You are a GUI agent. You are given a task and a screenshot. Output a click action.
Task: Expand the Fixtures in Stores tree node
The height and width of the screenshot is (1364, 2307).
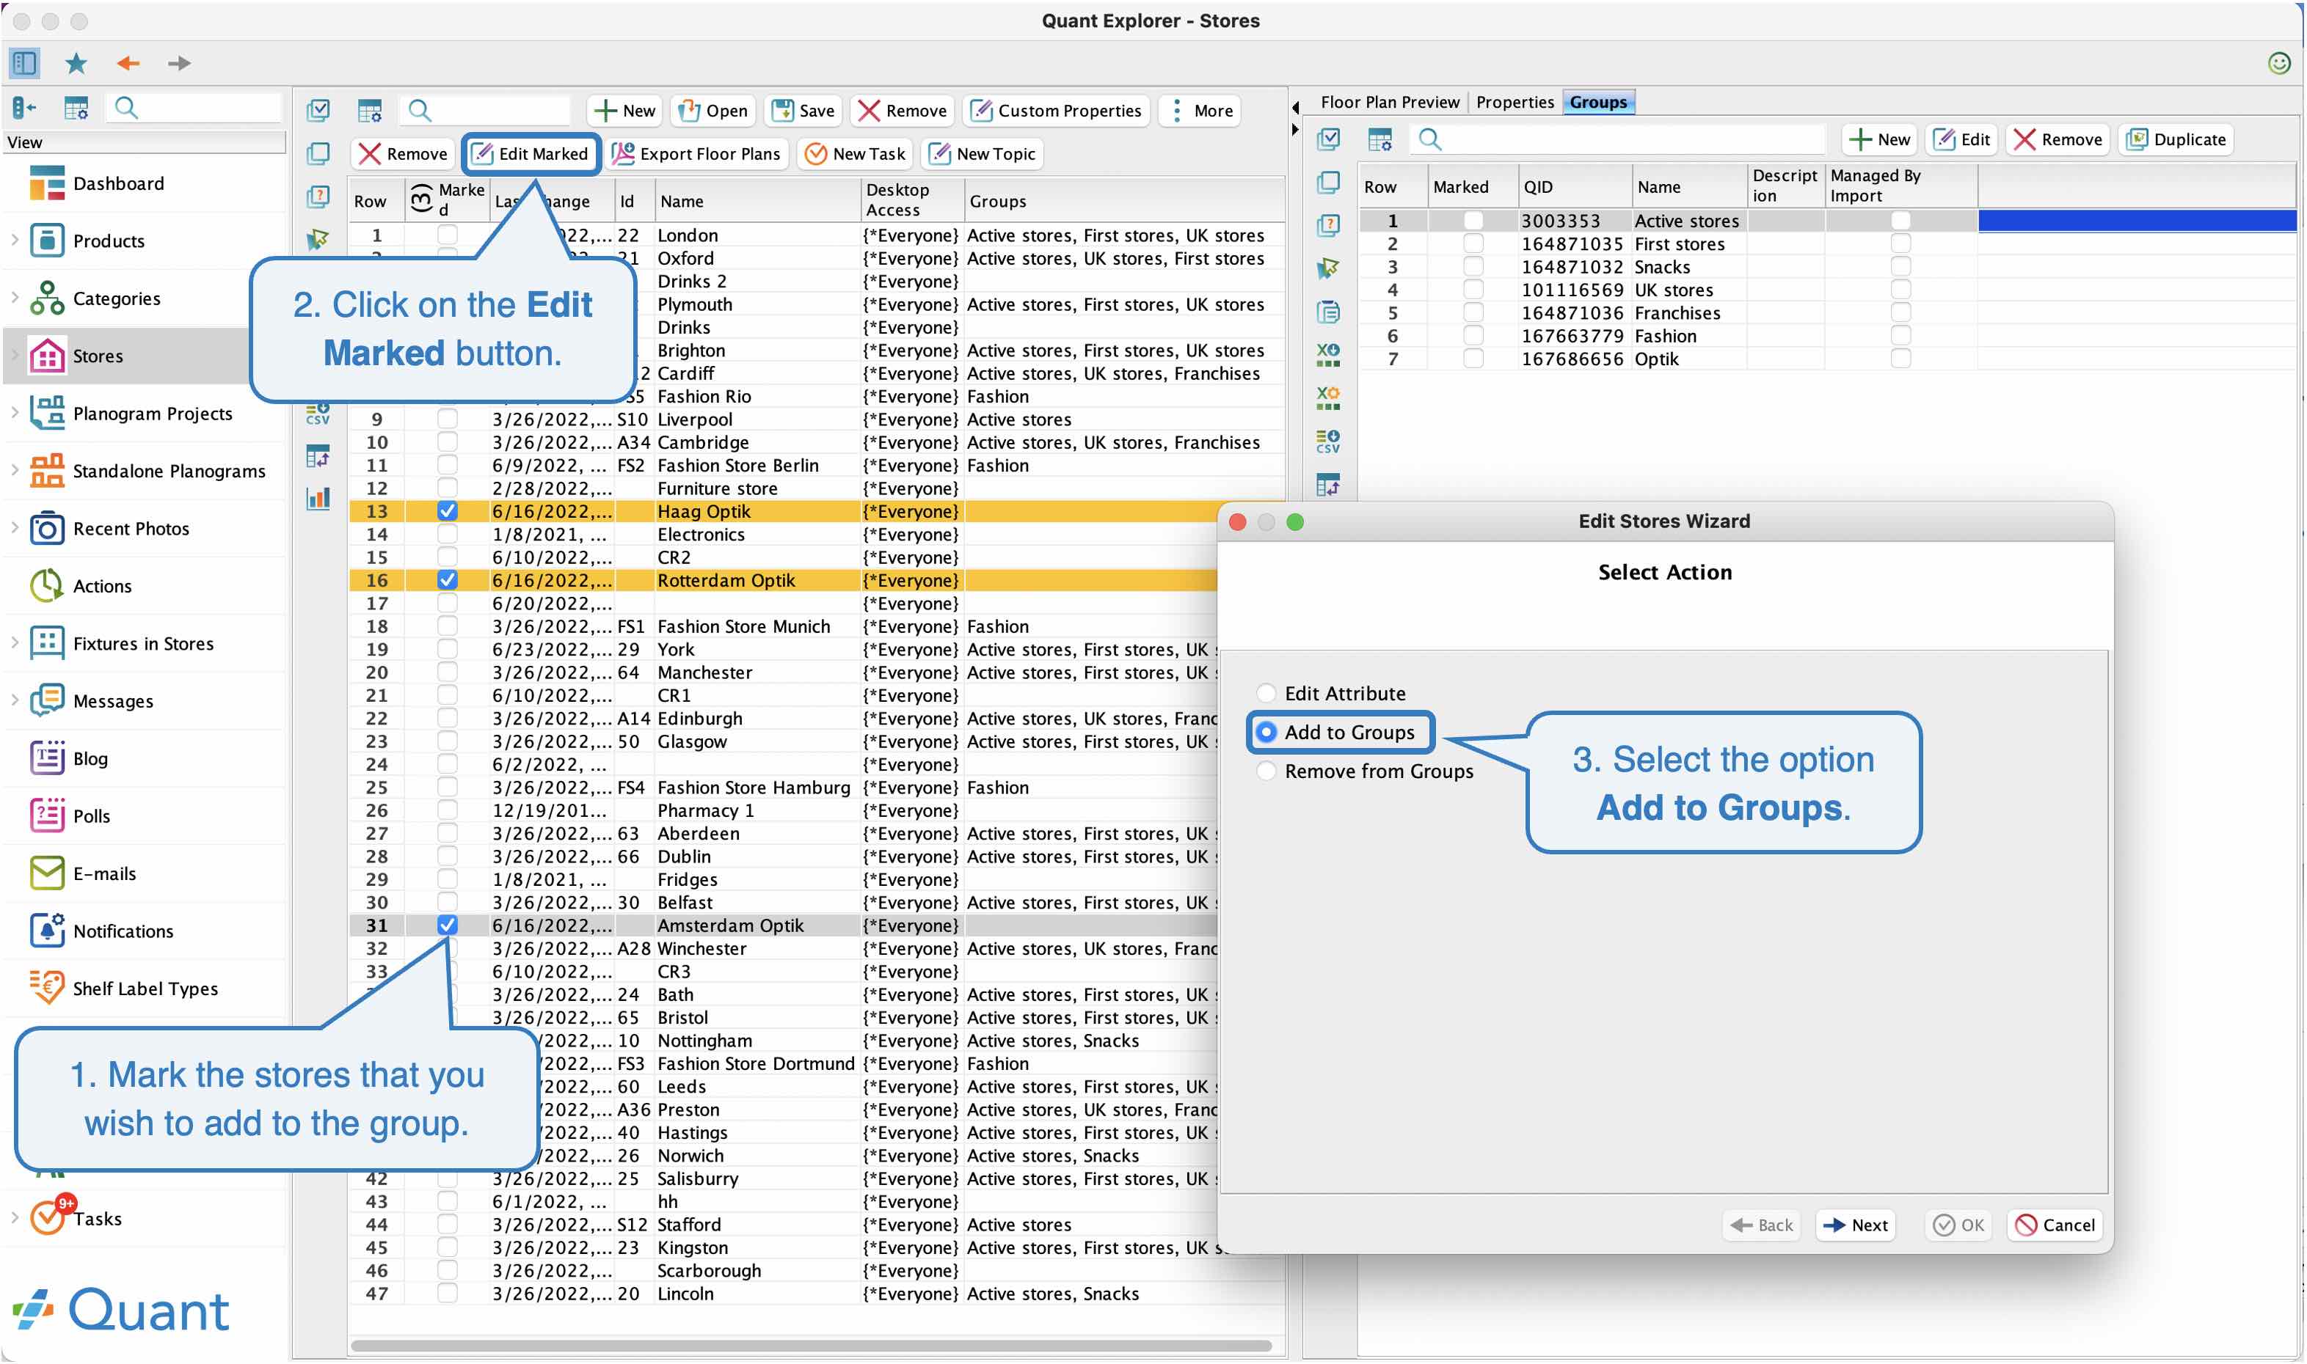[15, 642]
